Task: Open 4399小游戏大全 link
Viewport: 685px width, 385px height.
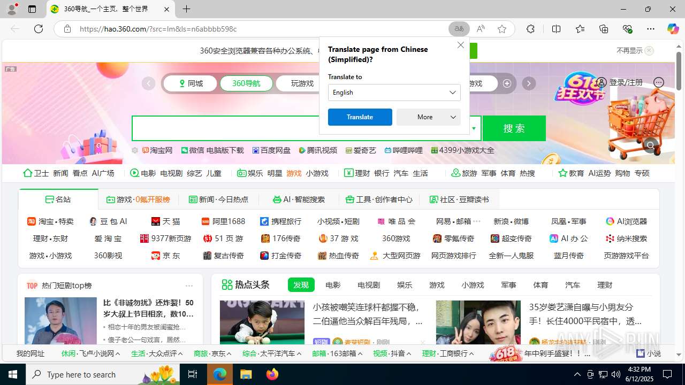Action: pyautogui.click(x=462, y=151)
